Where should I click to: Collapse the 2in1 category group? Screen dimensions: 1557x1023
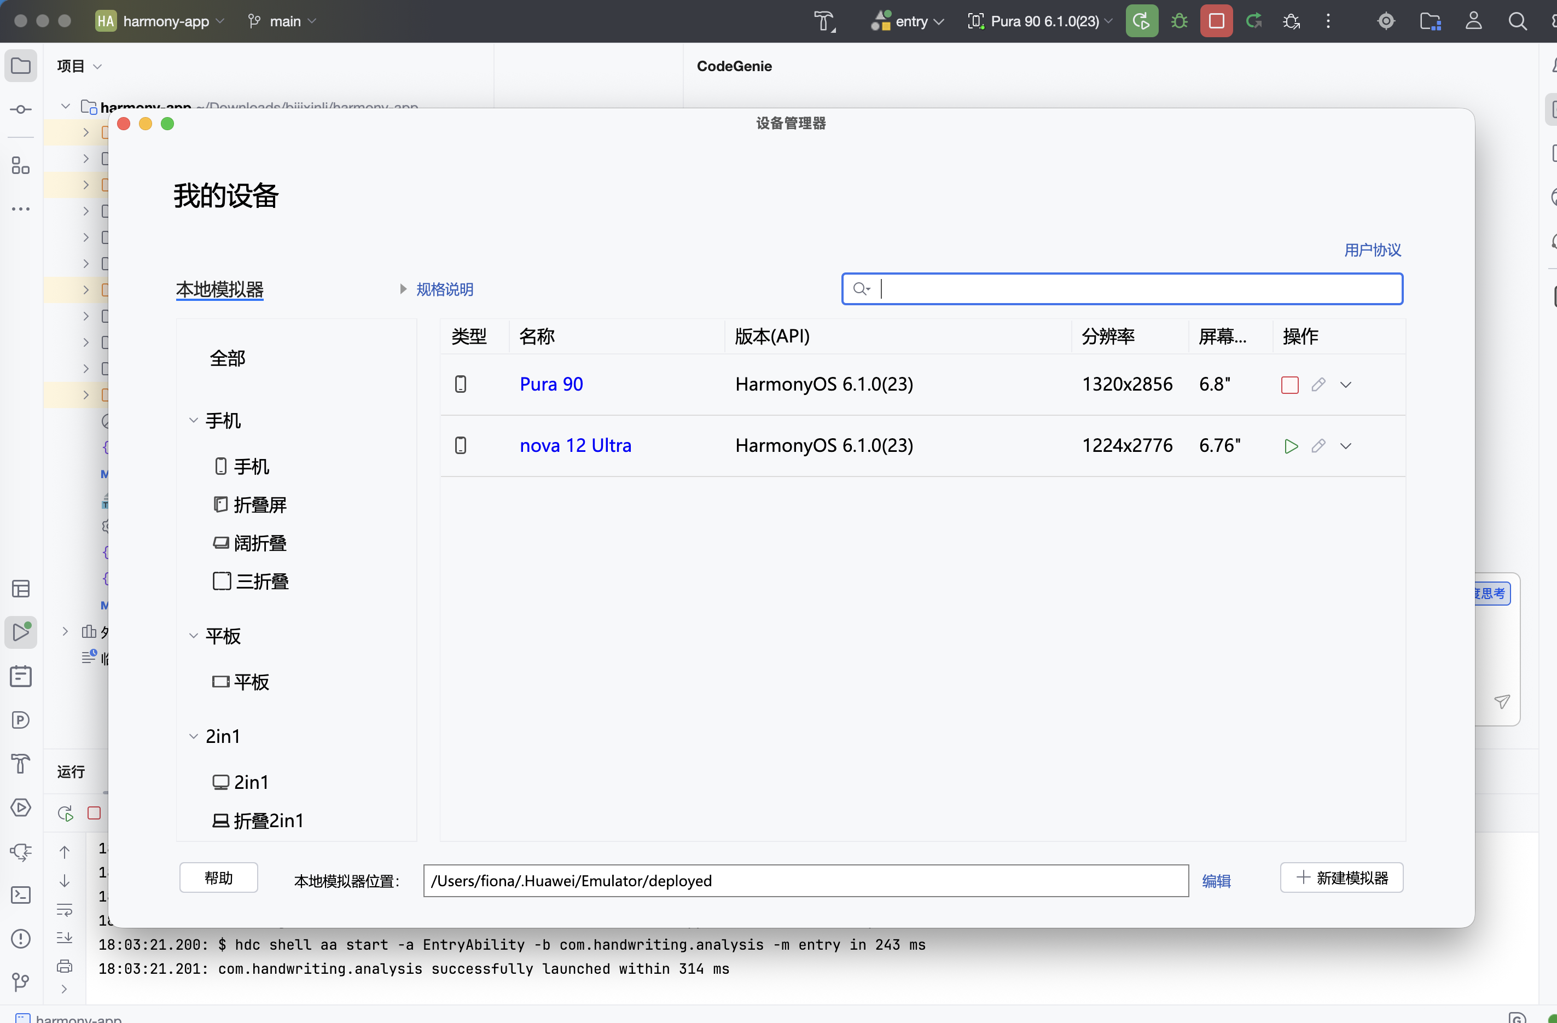194,736
